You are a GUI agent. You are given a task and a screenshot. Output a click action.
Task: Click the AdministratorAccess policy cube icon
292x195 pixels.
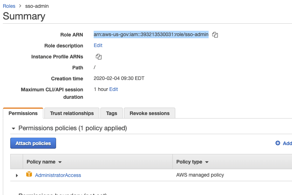click(x=29, y=174)
